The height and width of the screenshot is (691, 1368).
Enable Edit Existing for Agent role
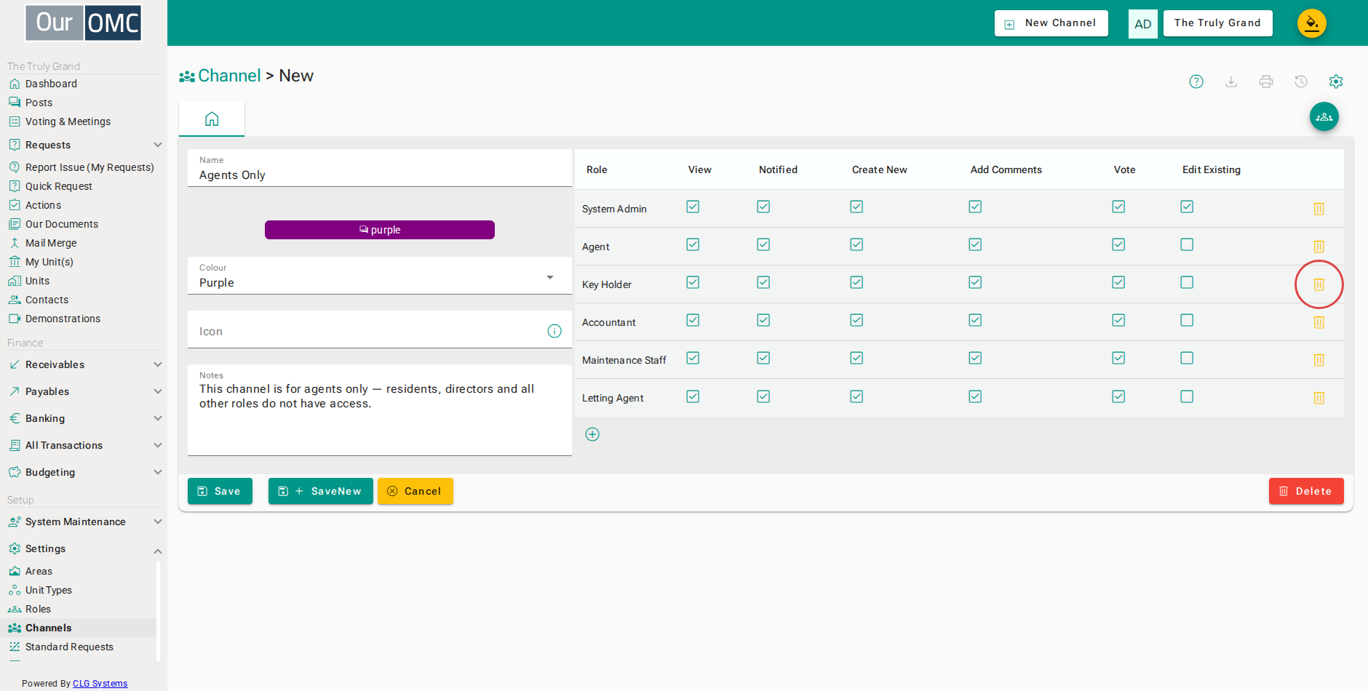[1187, 244]
